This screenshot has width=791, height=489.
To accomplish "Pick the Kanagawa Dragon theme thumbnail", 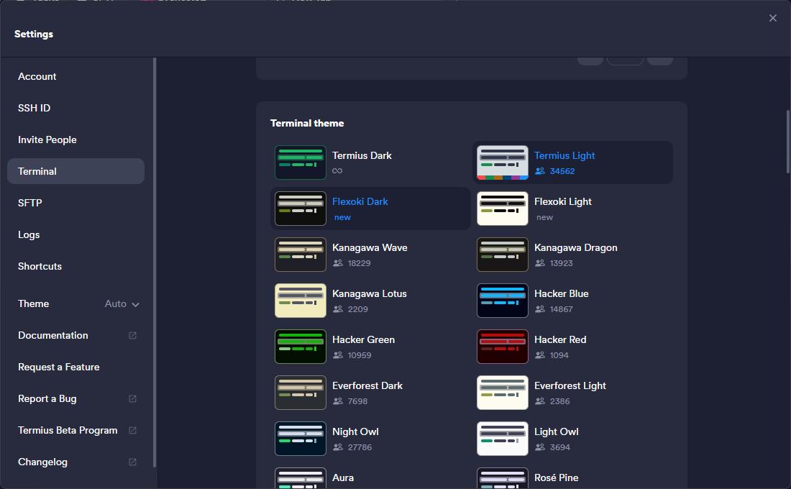I will 503,255.
